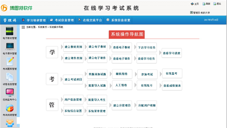Screen dimensions: 227x128
Task: Click 建立考试科目 button
Action: click(x=73, y=79)
